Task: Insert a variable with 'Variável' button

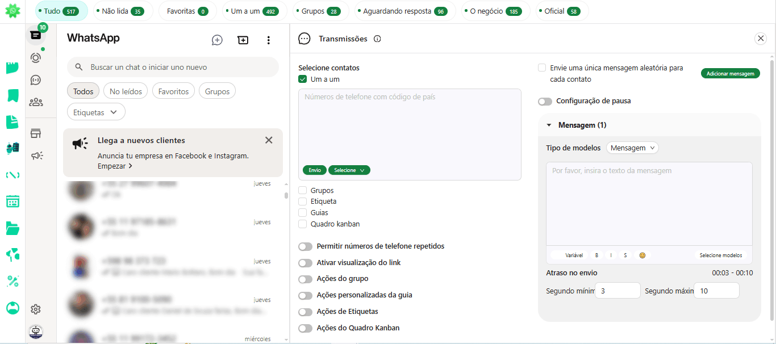Action: coord(570,255)
